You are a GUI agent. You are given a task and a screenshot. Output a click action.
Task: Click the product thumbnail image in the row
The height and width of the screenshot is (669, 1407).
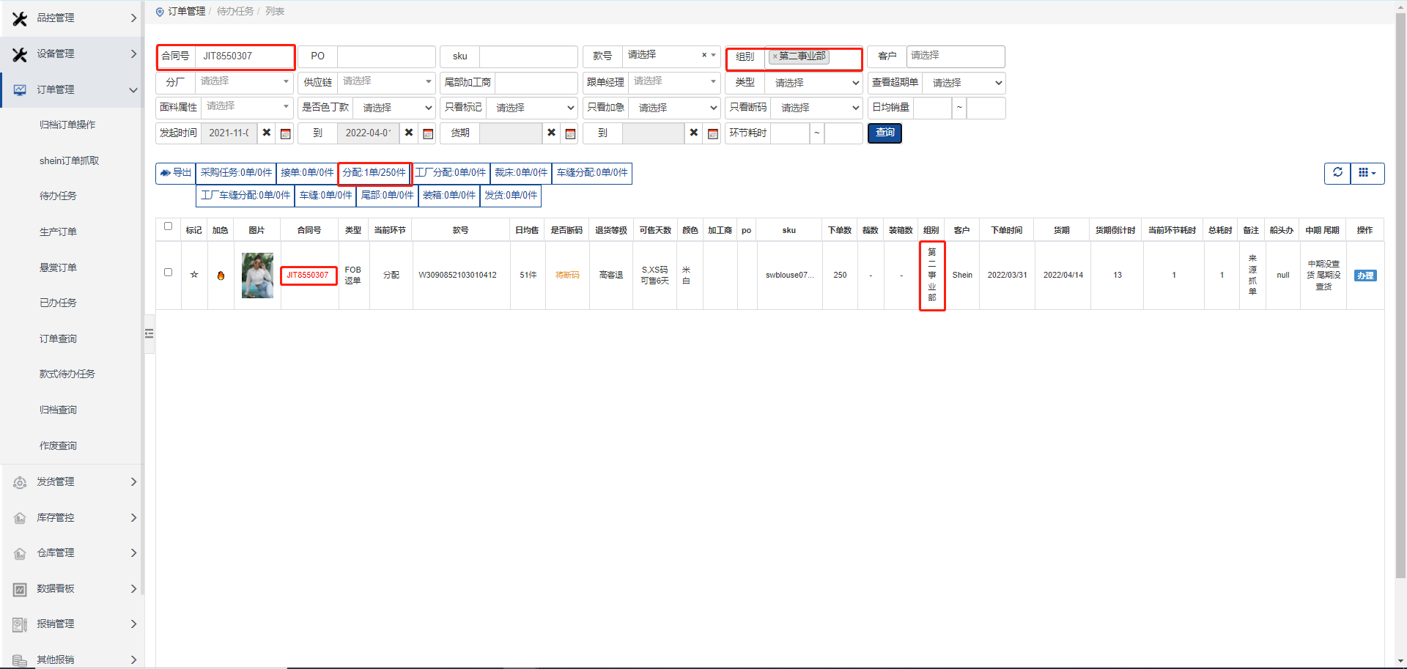click(257, 276)
